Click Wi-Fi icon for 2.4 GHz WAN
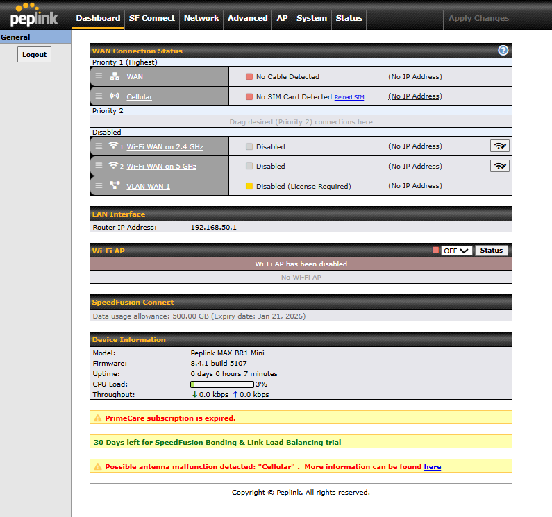This screenshot has width=552, height=517. tap(113, 145)
